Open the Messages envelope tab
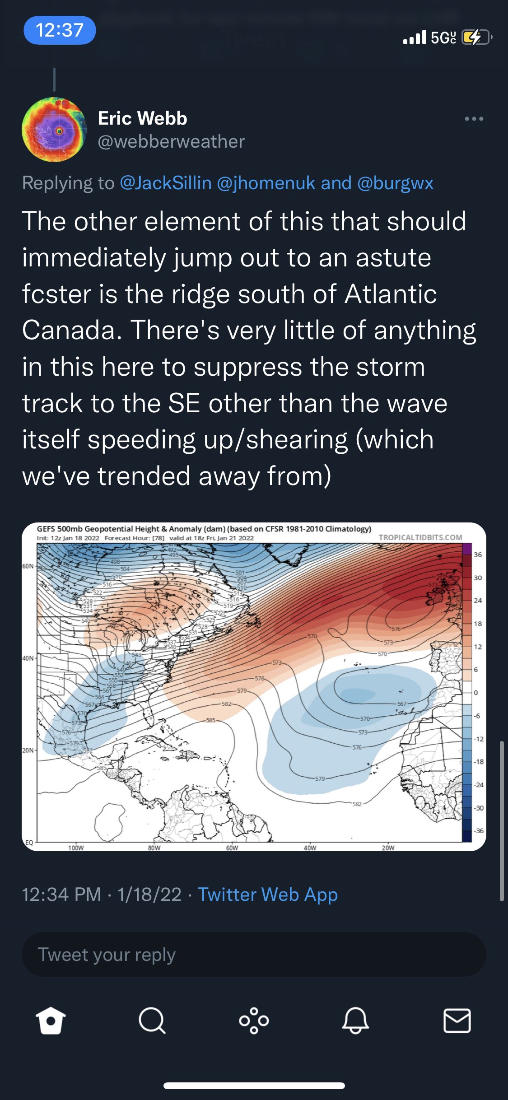Image resolution: width=508 pixels, height=1100 pixels. pyautogui.click(x=457, y=1021)
